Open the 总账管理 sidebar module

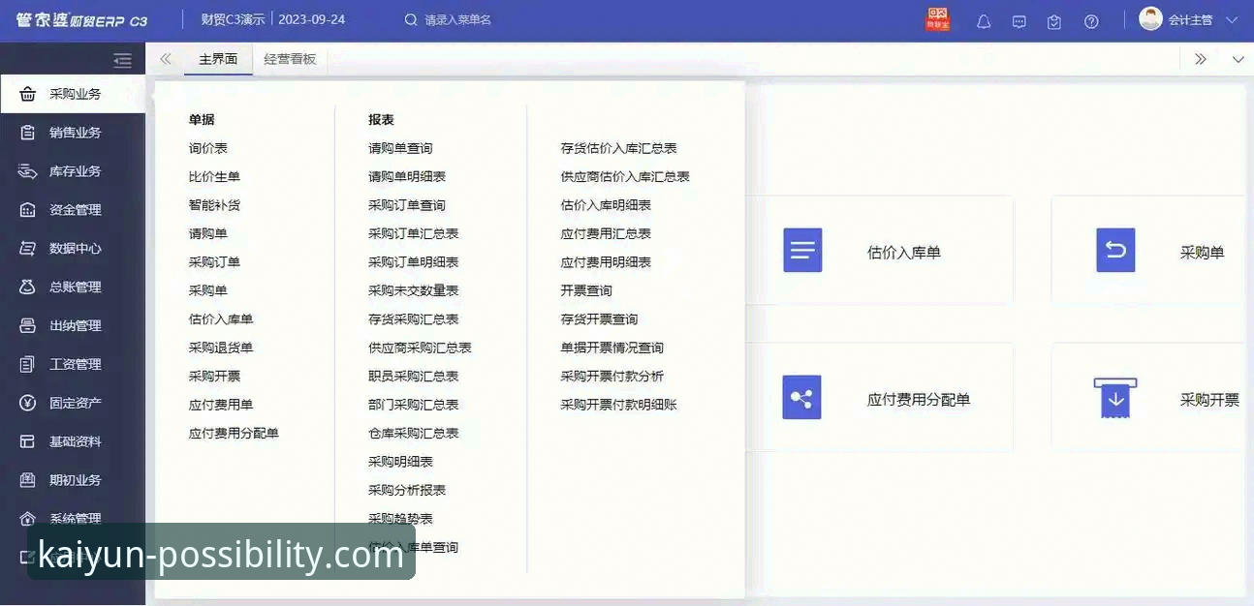tap(73, 288)
